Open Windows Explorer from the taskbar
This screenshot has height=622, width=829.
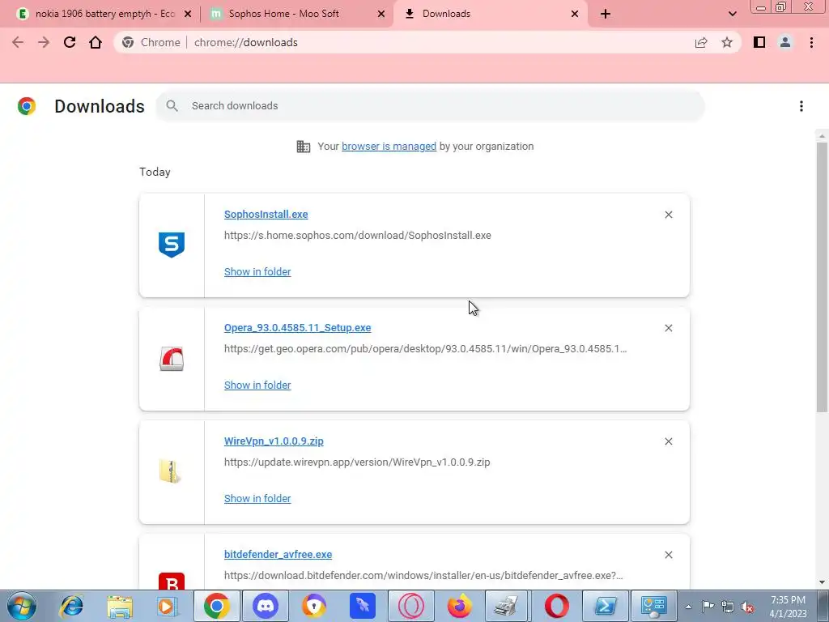click(120, 606)
